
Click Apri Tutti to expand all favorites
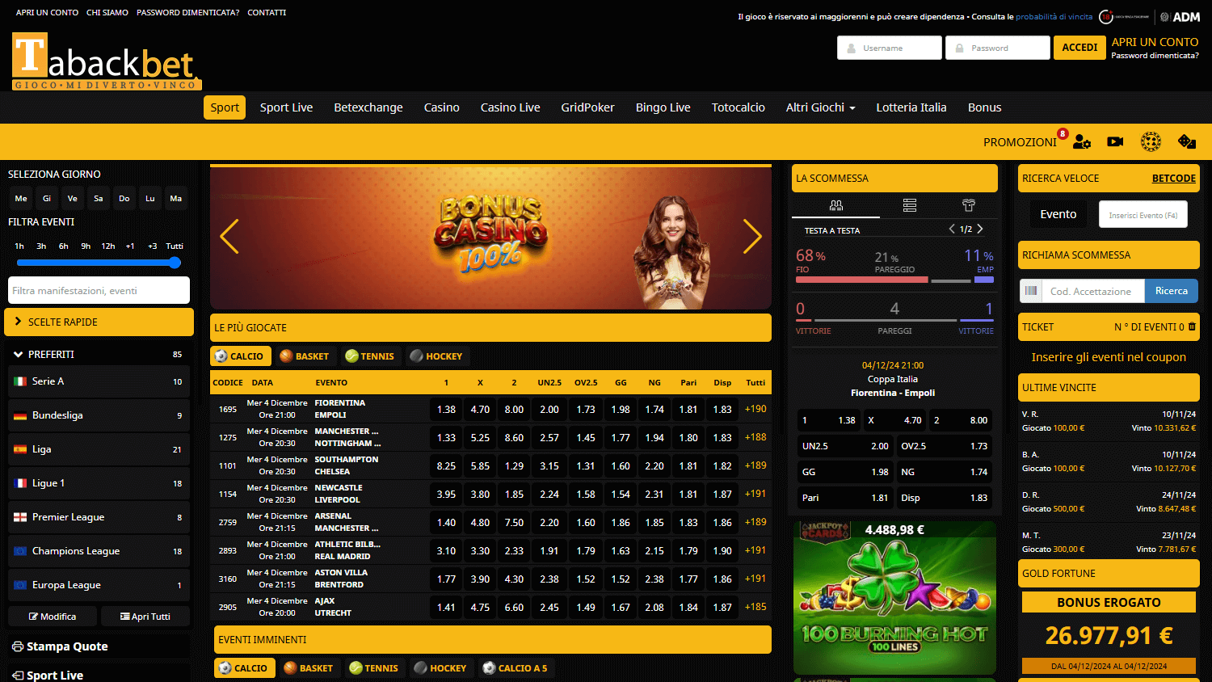145,616
